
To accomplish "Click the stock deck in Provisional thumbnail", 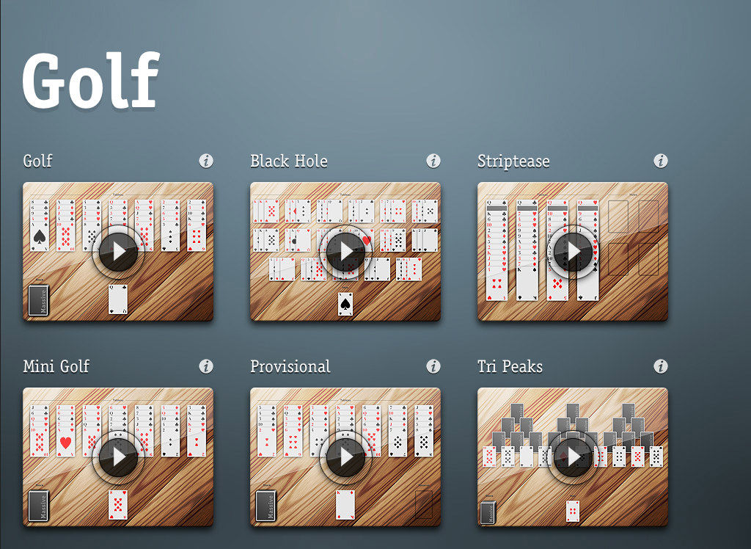I will pyautogui.click(x=265, y=506).
